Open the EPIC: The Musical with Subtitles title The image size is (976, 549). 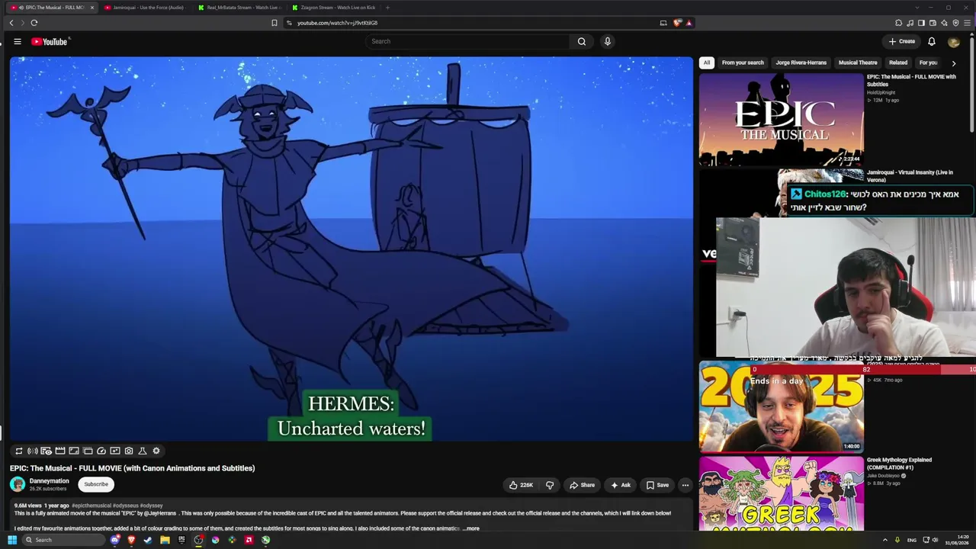coord(911,80)
